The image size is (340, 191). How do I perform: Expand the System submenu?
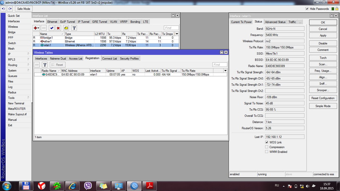tap(28, 70)
